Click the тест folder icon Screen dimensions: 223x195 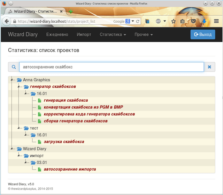[x=26, y=128]
